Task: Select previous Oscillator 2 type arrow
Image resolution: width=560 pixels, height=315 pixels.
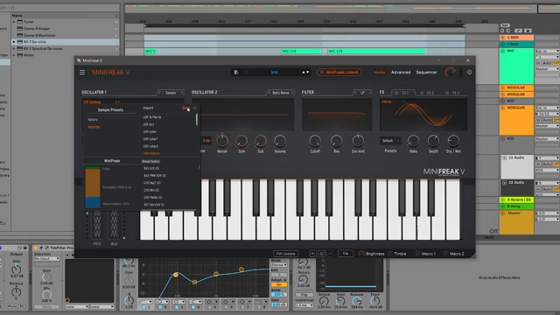Action: (x=269, y=93)
